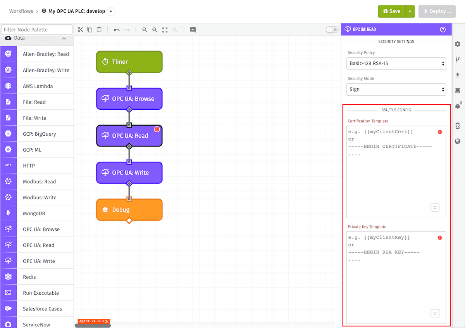Go to Workflows breadcrumb link
The image size is (465, 328).
pos(21,11)
